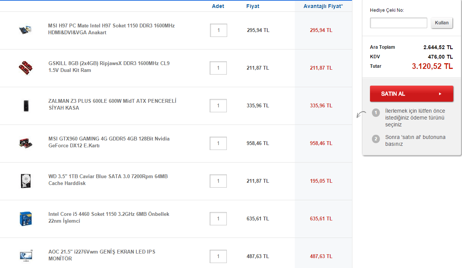Select quantity field for Zalman Z3 case
Screen dimensions: 462x268
[x=218, y=106]
